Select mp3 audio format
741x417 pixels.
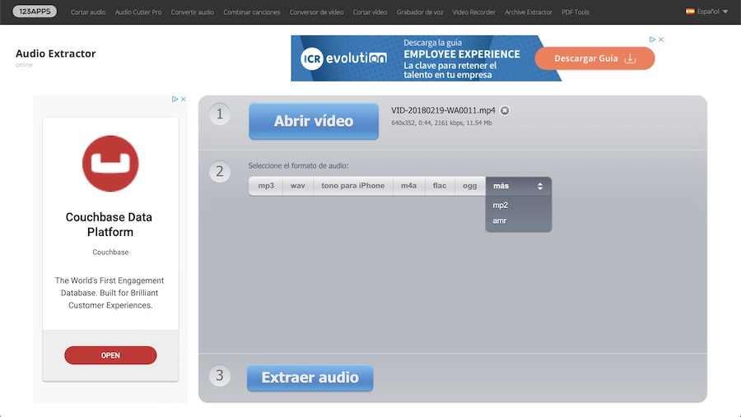click(266, 186)
